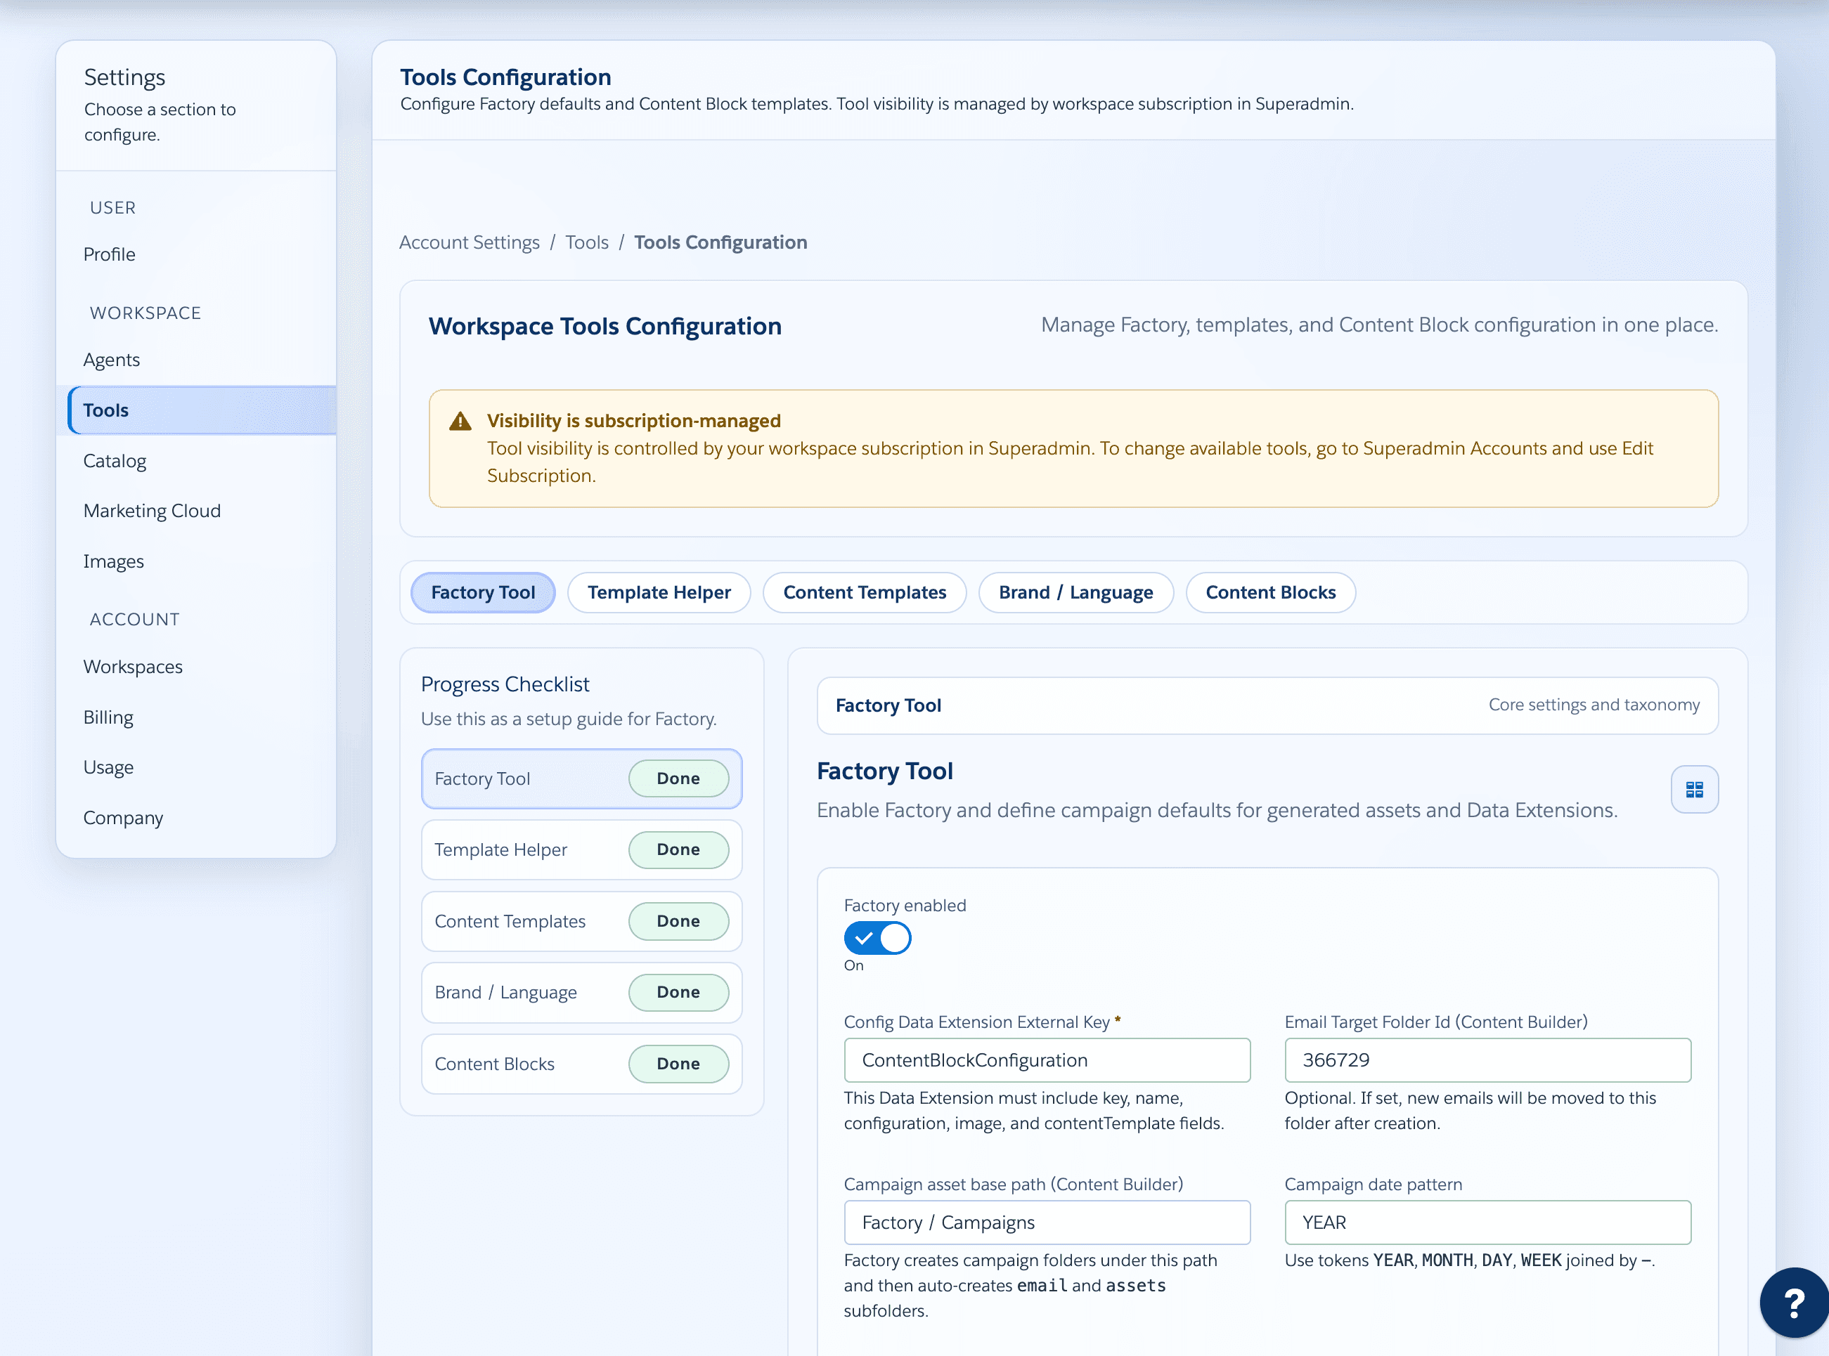Click the warning triangle icon
Image resolution: width=1829 pixels, height=1356 pixels.
click(x=460, y=421)
